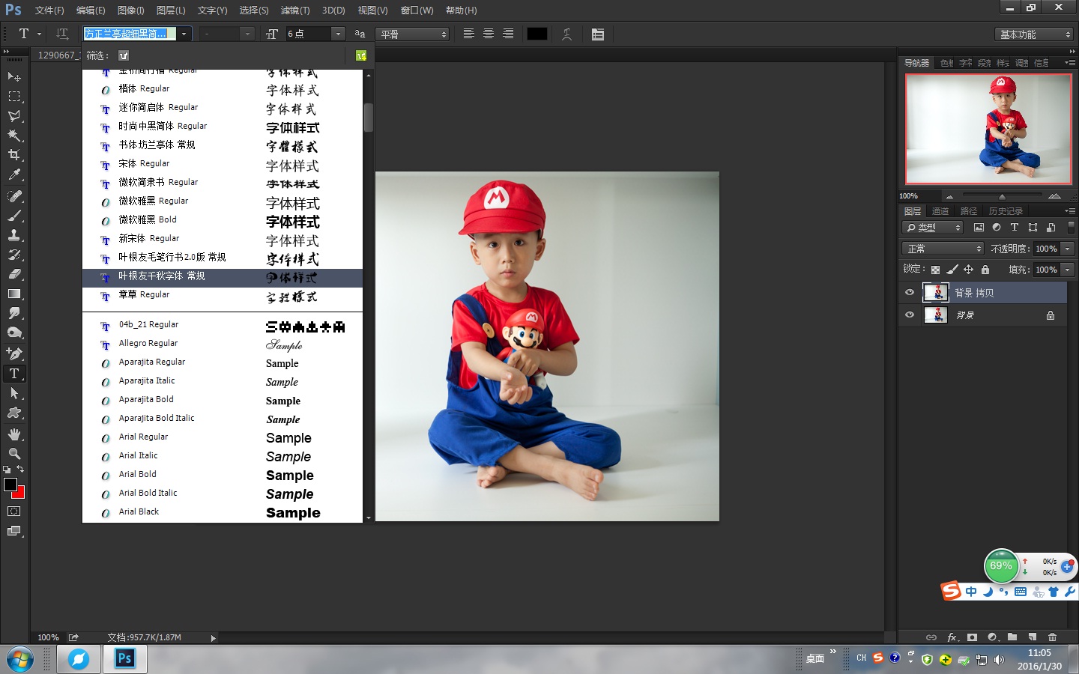Open the 不透明度 opacity dropdown arrow

click(x=1068, y=249)
